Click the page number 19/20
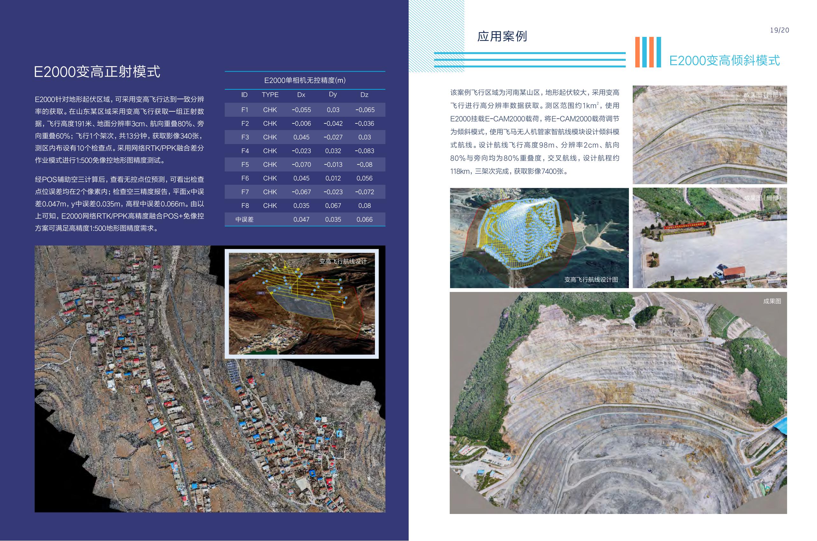This screenshot has height=541, width=817. (x=779, y=30)
